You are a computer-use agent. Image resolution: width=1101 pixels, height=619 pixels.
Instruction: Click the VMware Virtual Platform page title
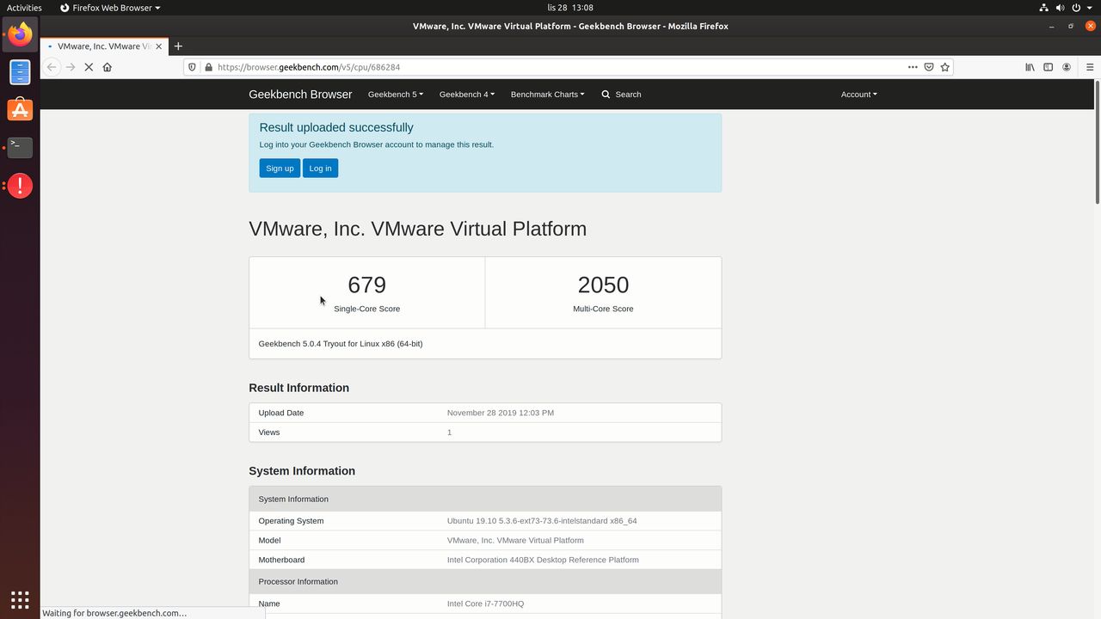click(418, 229)
